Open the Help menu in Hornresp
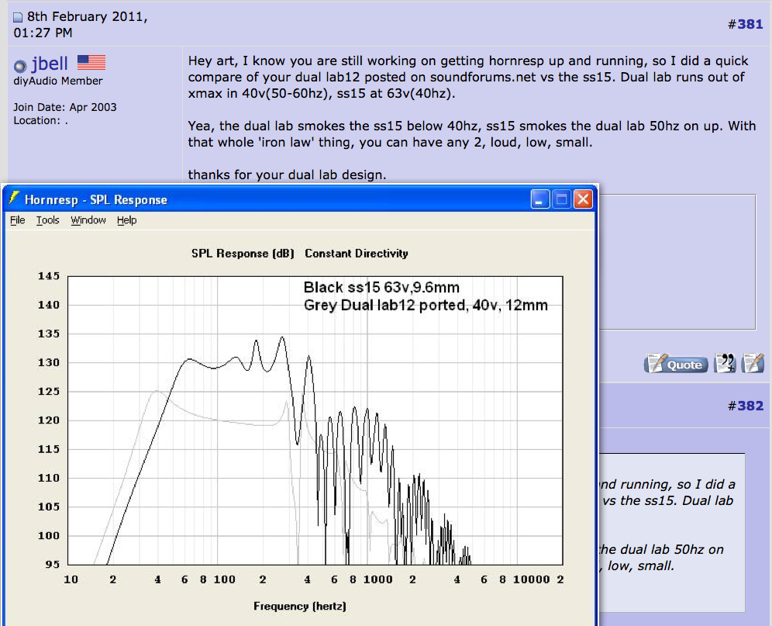Screen dimensions: 772x626 tap(126, 220)
